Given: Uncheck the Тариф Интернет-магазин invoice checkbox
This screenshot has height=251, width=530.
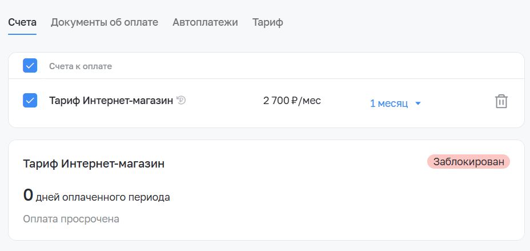Looking at the screenshot, I should [30, 101].
